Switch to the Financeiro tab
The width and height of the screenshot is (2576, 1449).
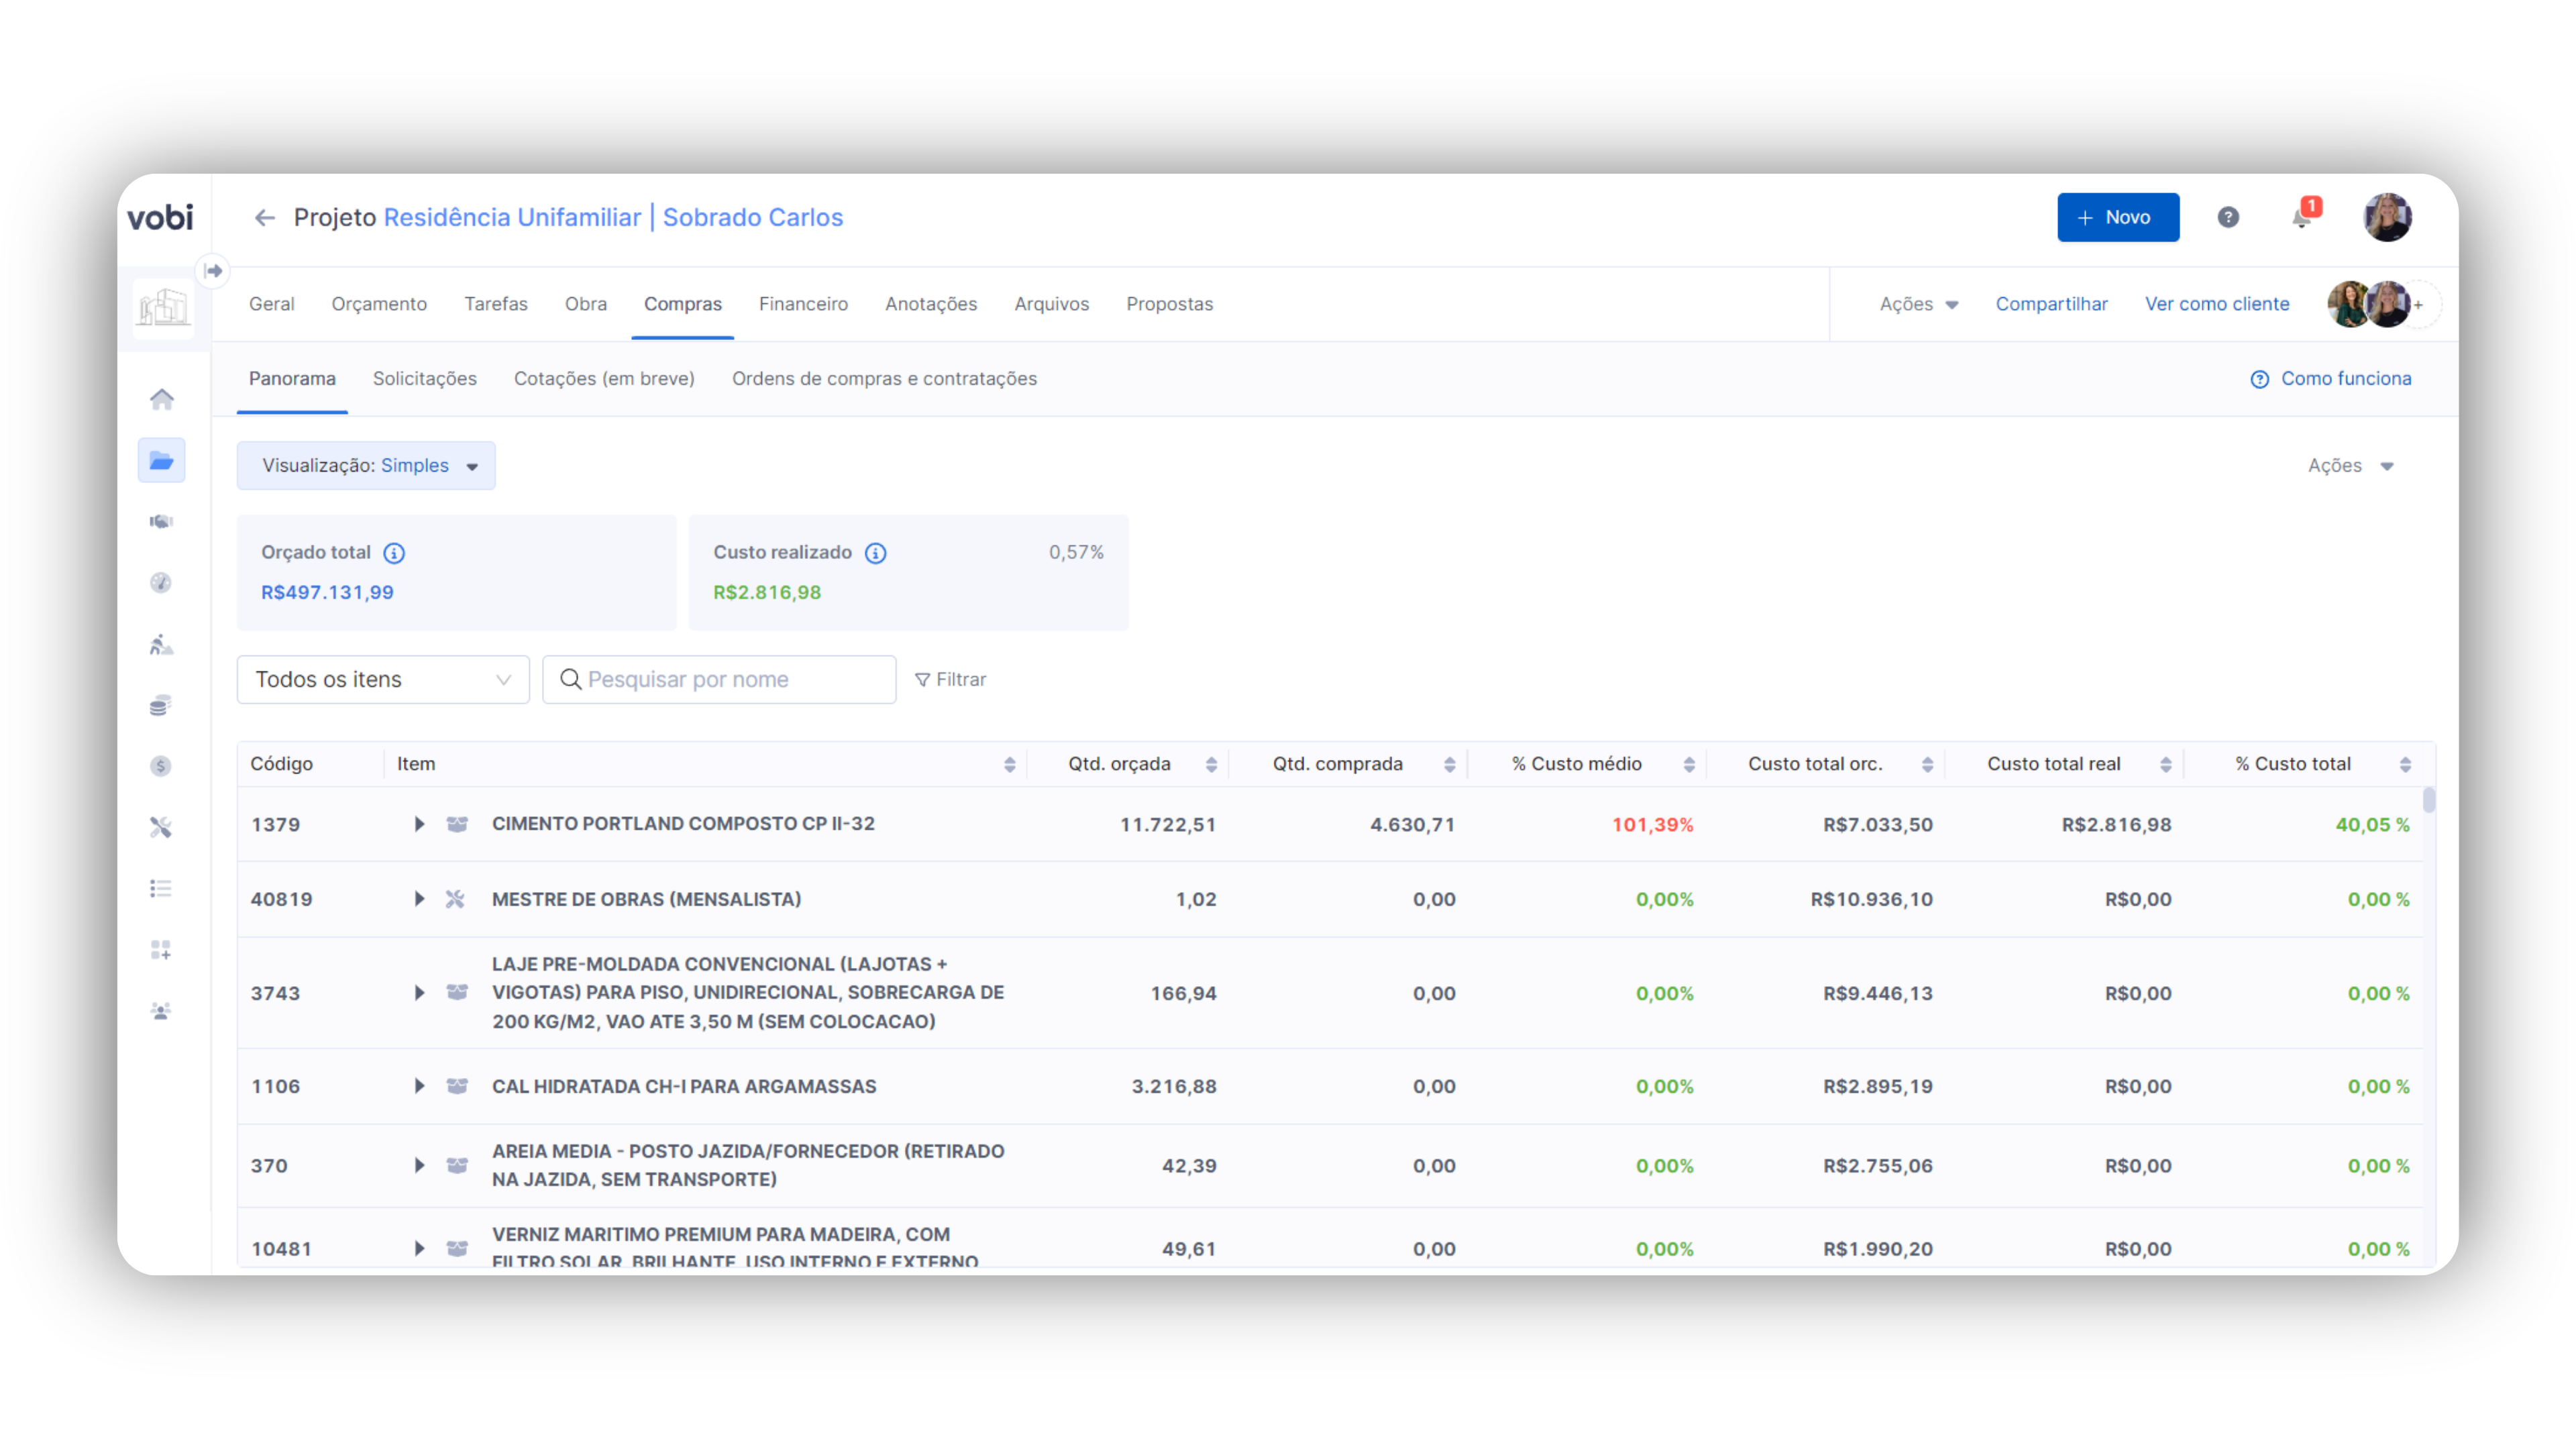(803, 304)
